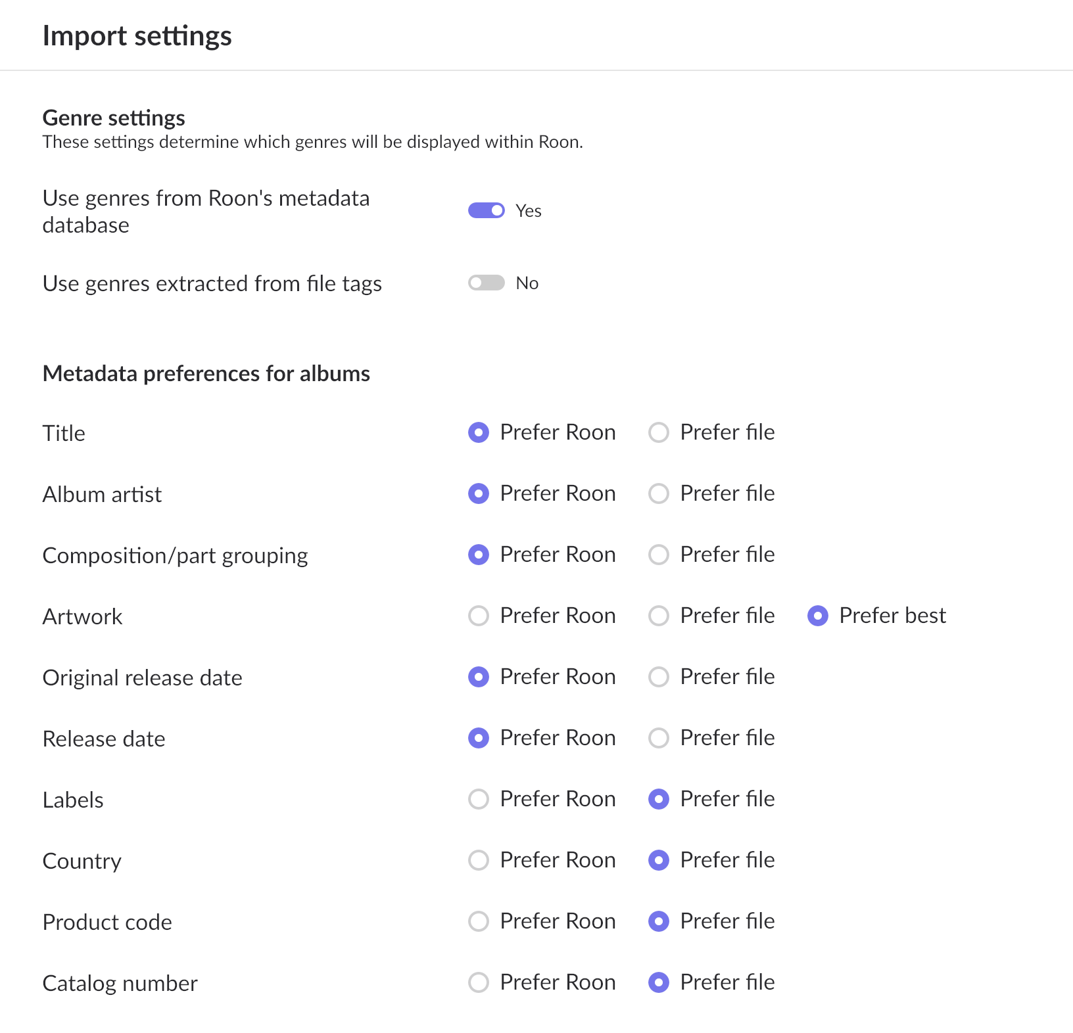Viewport: 1073px width, 1033px height.
Task: Choose Prefer file for Composition/part grouping
Action: [x=659, y=555]
